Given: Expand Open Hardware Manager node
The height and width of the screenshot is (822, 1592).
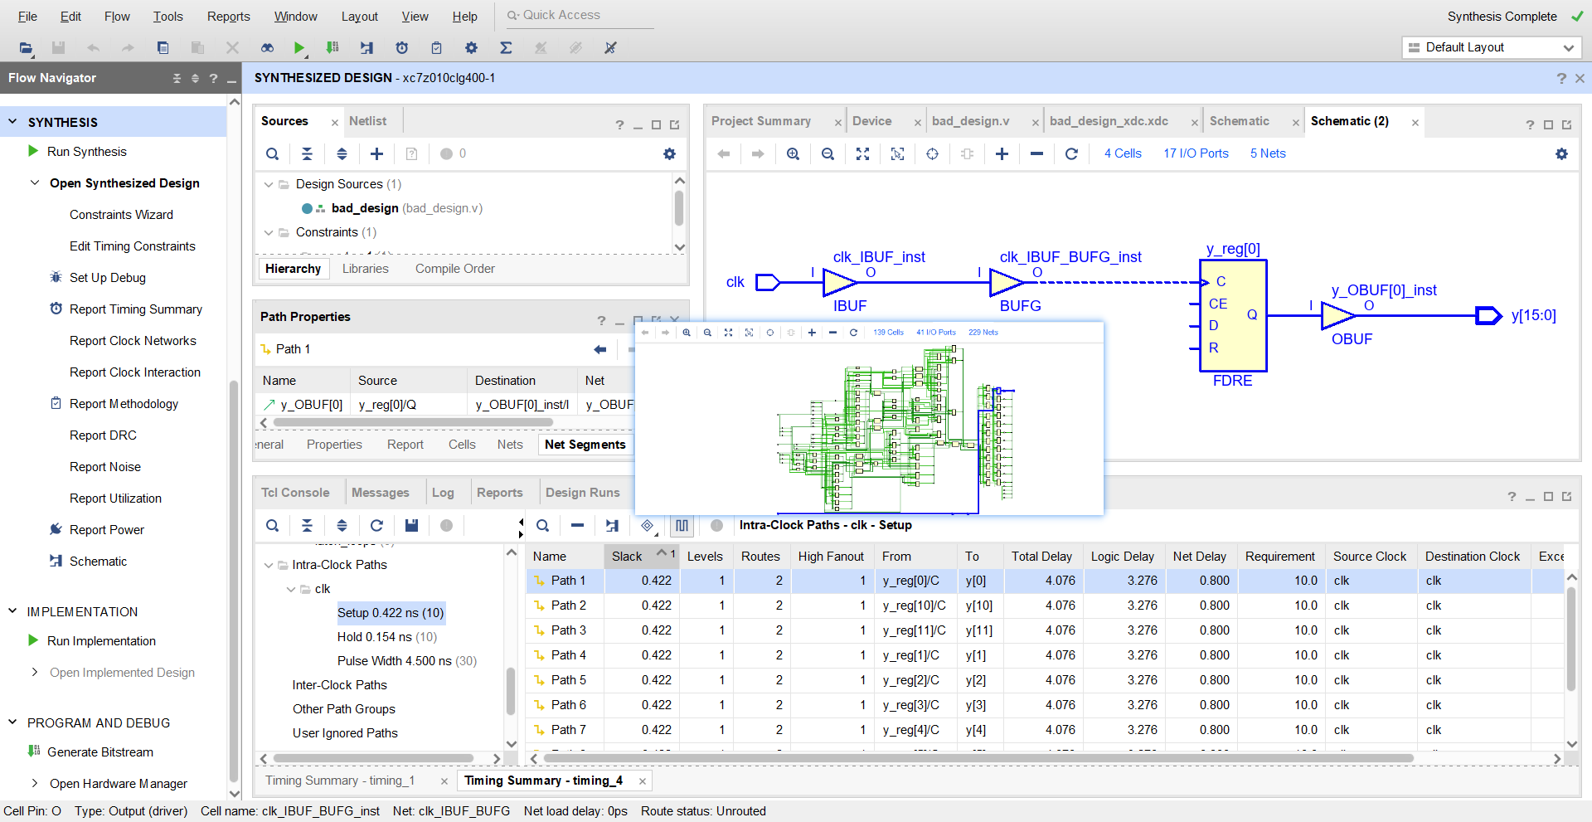Looking at the screenshot, I should pyautogui.click(x=34, y=783).
